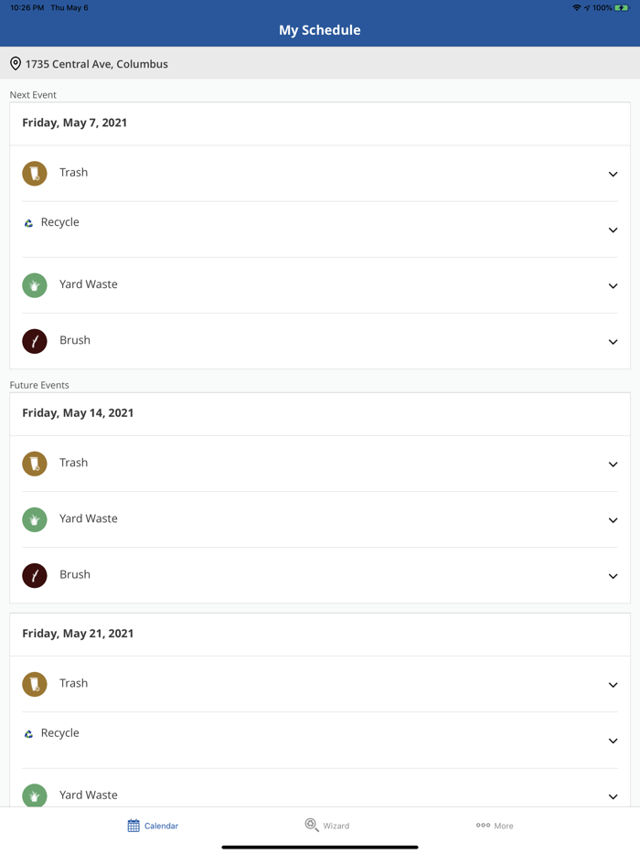
Task: Tap the Yard Waste icon under May 14
Action: coord(35,519)
